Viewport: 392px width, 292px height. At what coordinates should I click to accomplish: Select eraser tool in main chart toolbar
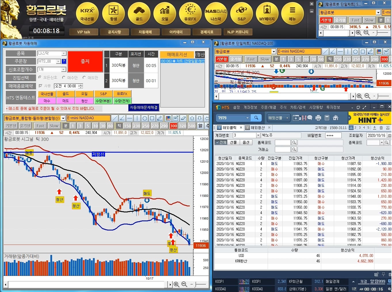tap(183, 118)
